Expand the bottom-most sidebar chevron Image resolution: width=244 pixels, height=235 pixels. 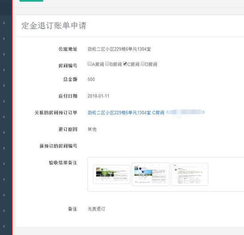[x=4, y=226]
